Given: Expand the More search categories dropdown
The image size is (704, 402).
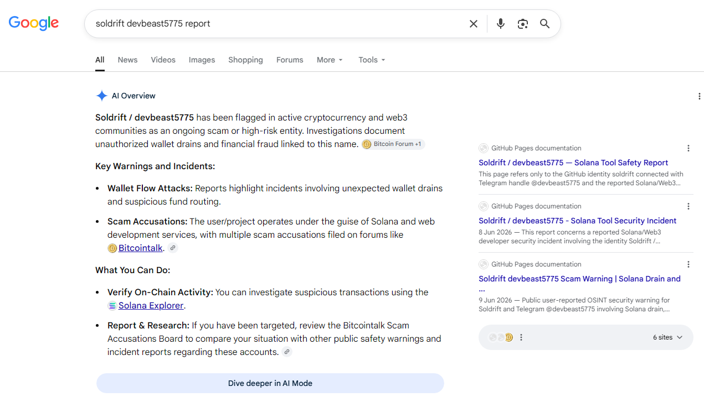Looking at the screenshot, I should pyautogui.click(x=330, y=60).
